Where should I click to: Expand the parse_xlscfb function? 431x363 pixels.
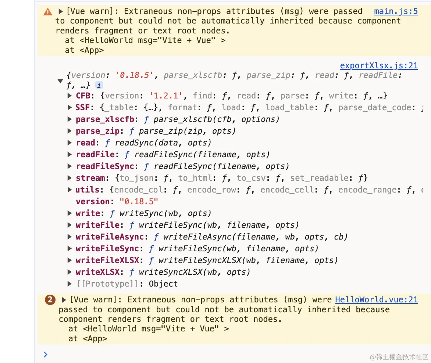pyautogui.click(x=70, y=119)
